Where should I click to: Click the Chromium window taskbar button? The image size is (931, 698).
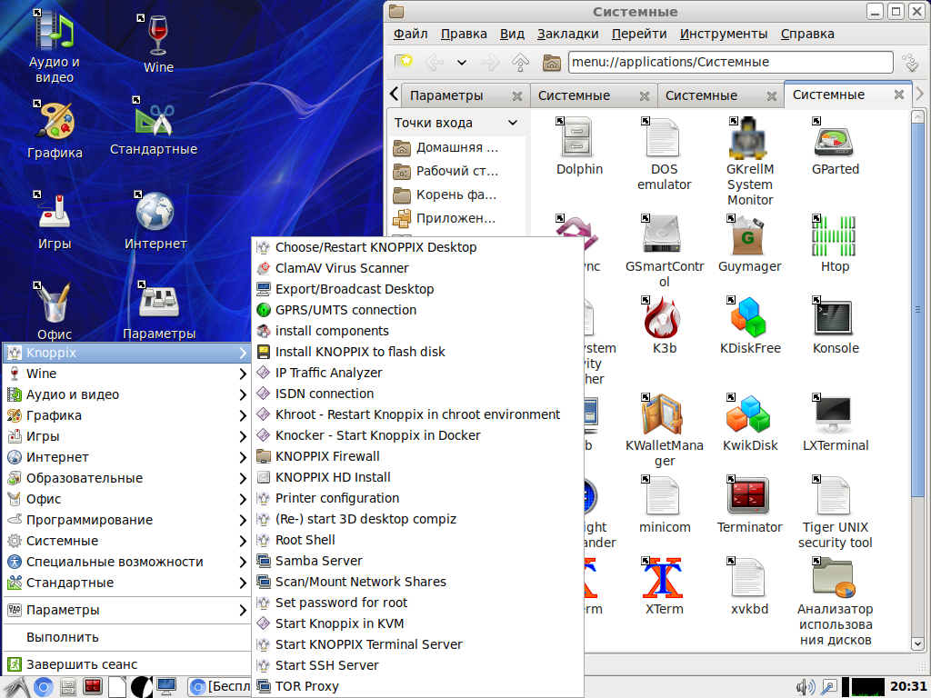point(220,687)
